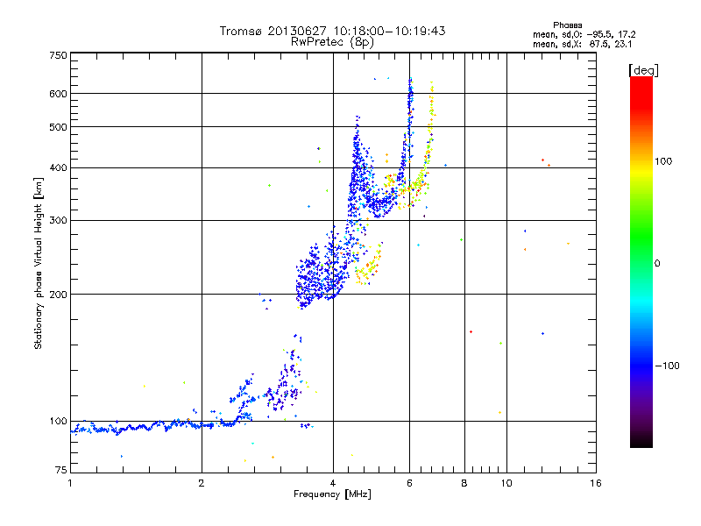Screen dimensions: 701x526
Task: Click the colorbar label '0'
Action: (657, 263)
